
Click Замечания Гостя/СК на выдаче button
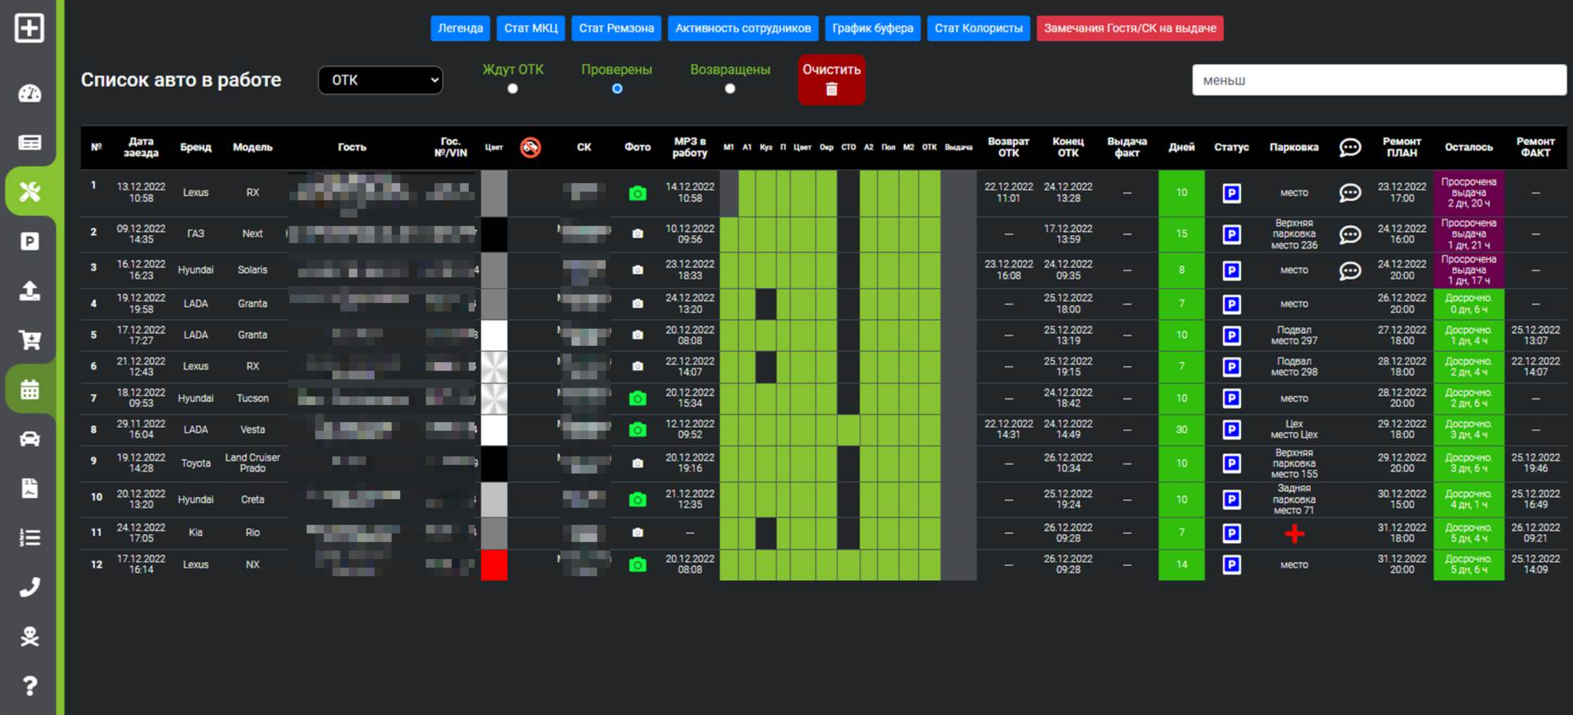point(1130,28)
